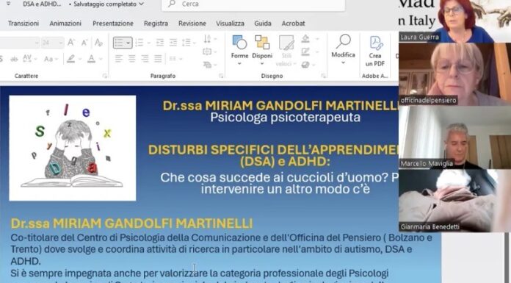Image resolution: width=511 pixels, height=283 pixels.
Task: Select Laura Guerra's video tile
Action: [x=454, y=21]
